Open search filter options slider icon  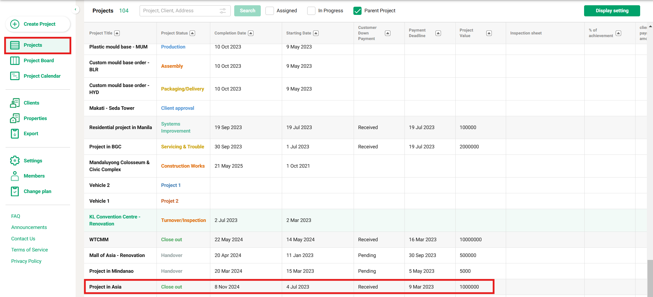[x=223, y=11]
